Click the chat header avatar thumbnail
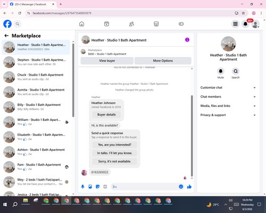 click(x=86, y=40)
